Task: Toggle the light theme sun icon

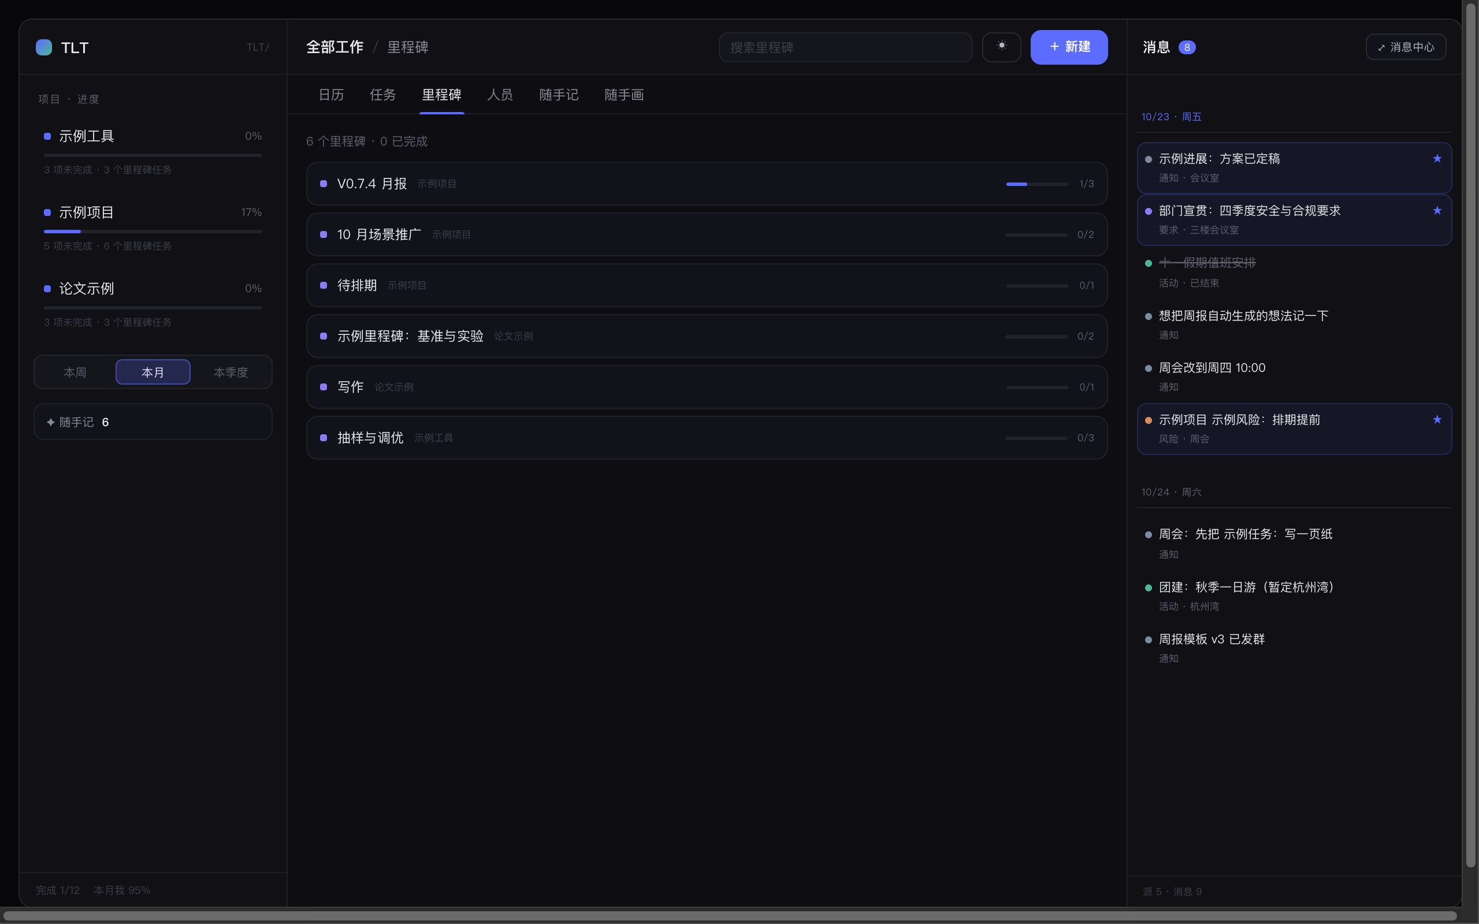Action: click(1001, 46)
